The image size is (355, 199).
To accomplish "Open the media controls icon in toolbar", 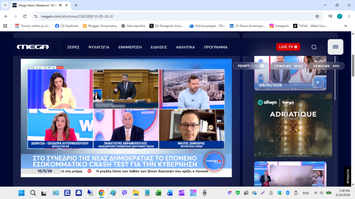I will (x=330, y=16).
